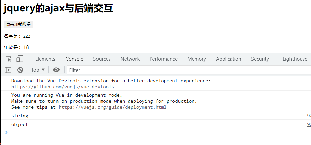Screen dimensions: 311x145
Task: Open the Lighthouse tab
Action: (x=295, y=59)
